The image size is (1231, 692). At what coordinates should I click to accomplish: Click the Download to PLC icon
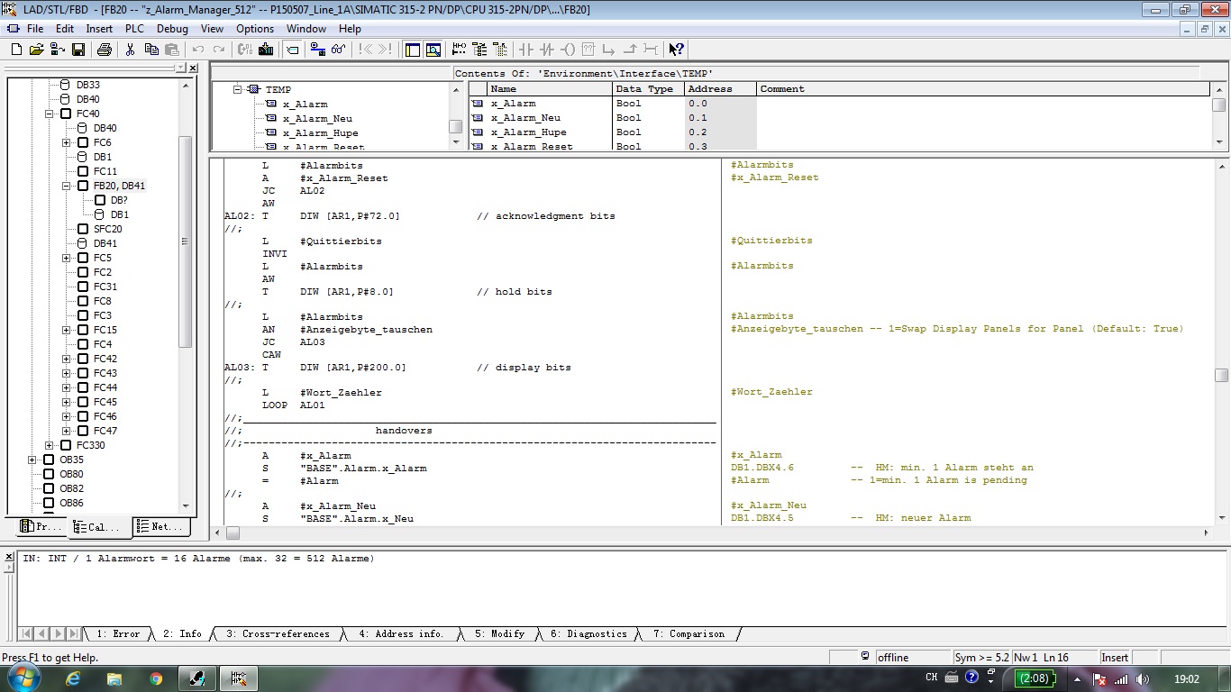(x=266, y=50)
